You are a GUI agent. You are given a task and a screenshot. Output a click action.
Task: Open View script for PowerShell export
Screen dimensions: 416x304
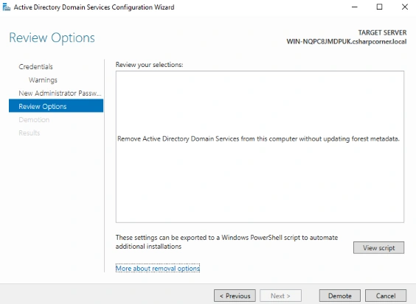tap(378, 247)
